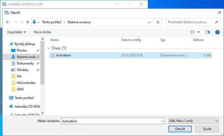Image resolution: width=224 pixels, height=136 pixels.
Task: Open Plocha in the navigation pane
Action: tap(22, 50)
